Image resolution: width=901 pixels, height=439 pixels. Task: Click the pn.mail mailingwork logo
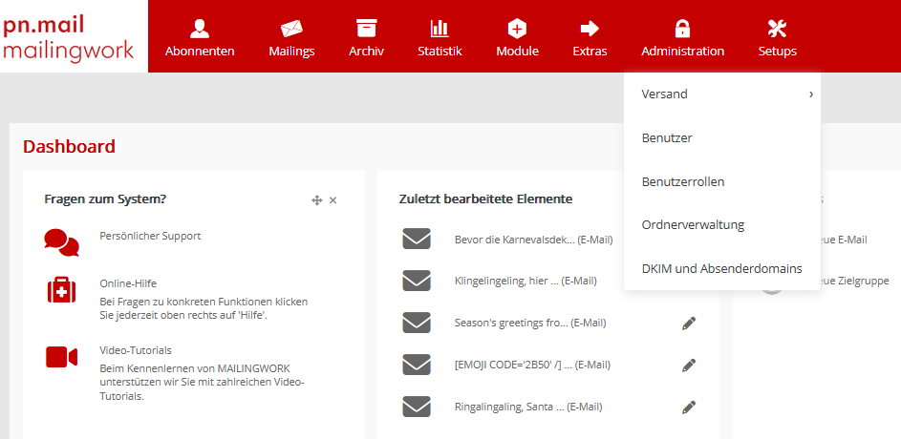tap(69, 36)
